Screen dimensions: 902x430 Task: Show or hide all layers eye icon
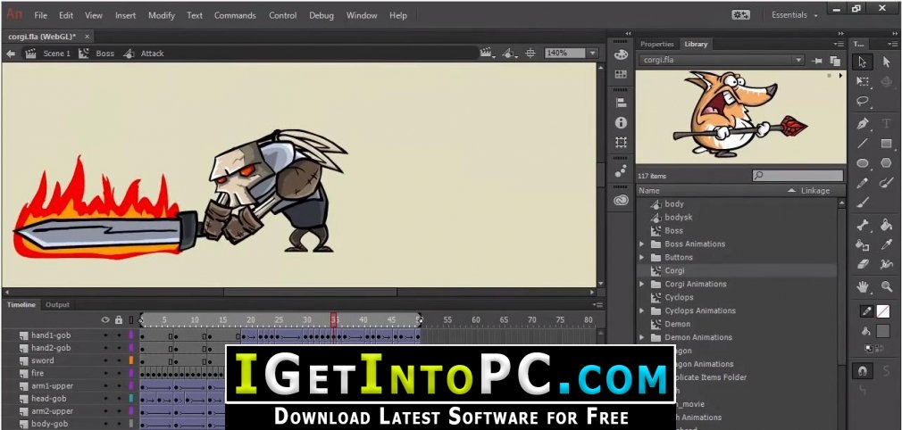pos(105,319)
